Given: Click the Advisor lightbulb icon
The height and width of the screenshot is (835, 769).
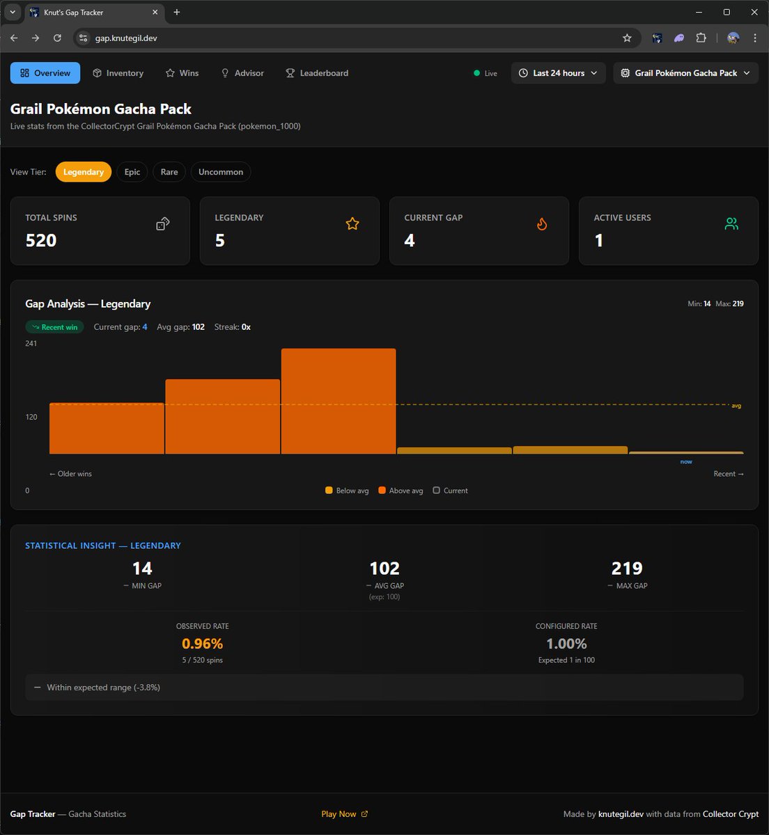Looking at the screenshot, I should coord(225,73).
